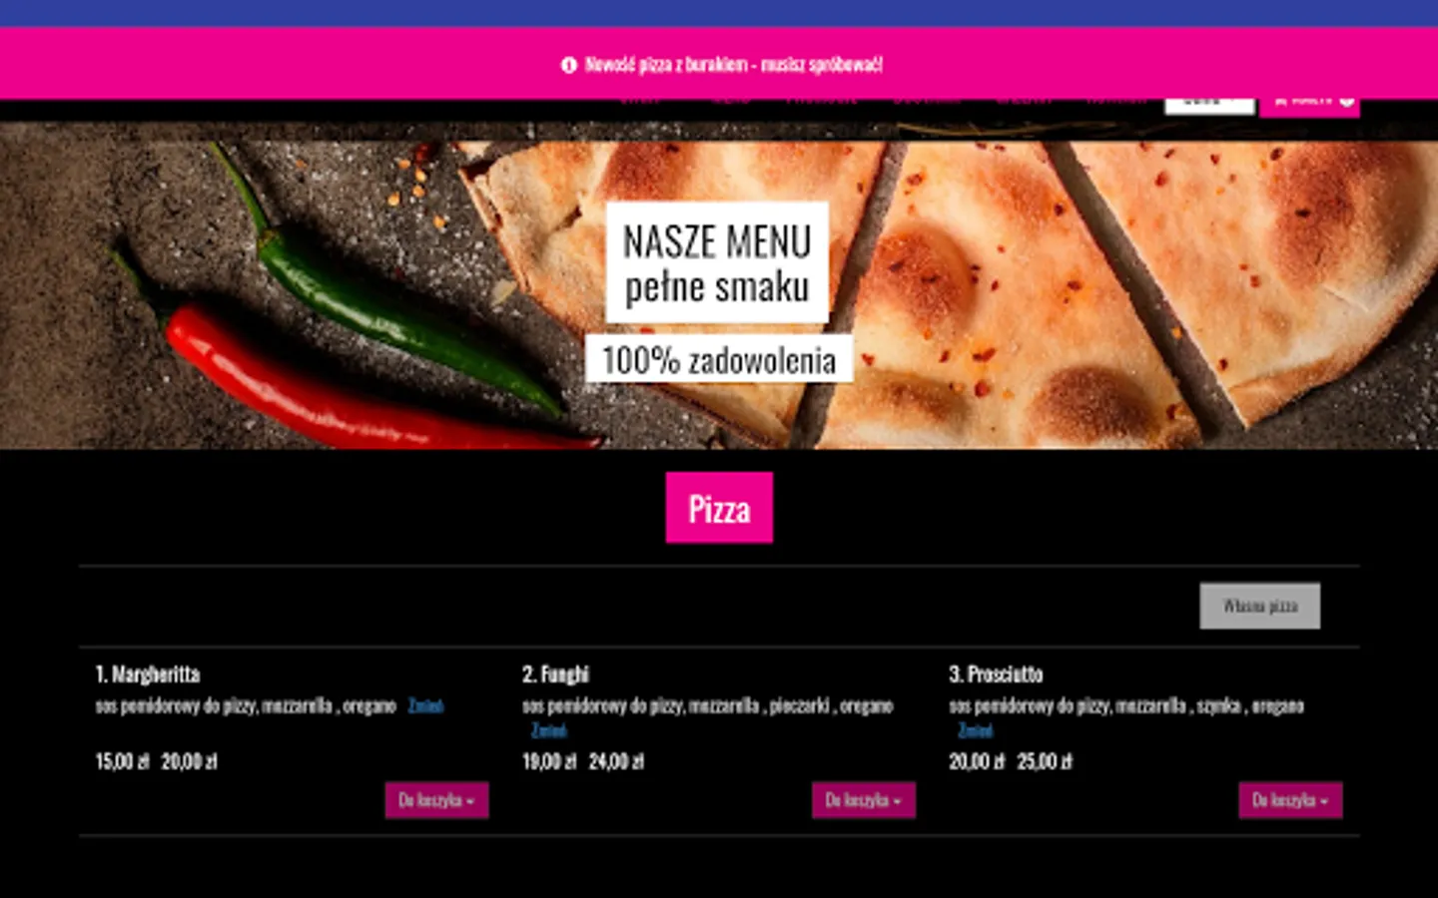Click the 1. Margheritta pizza title
This screenshot has width=1438, height=898.
pos(148,674)
